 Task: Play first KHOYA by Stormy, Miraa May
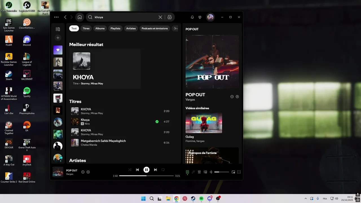pos(120,111)
